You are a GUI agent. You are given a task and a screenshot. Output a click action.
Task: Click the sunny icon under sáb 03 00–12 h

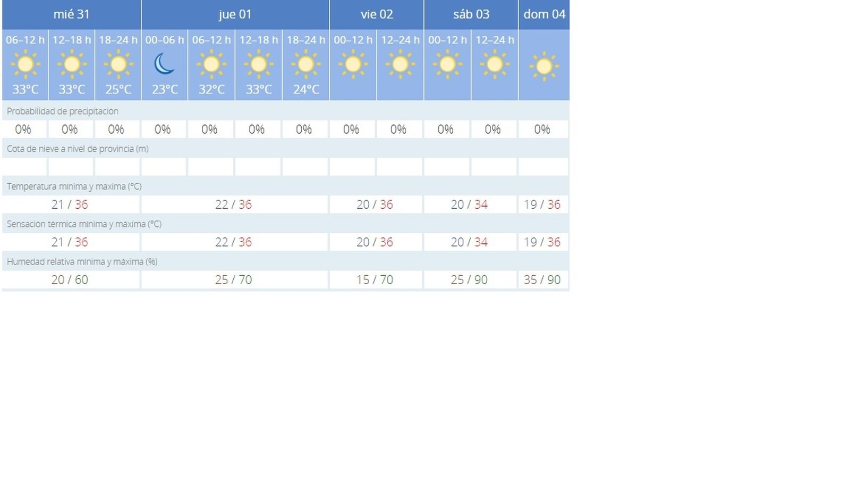(447, 65)
